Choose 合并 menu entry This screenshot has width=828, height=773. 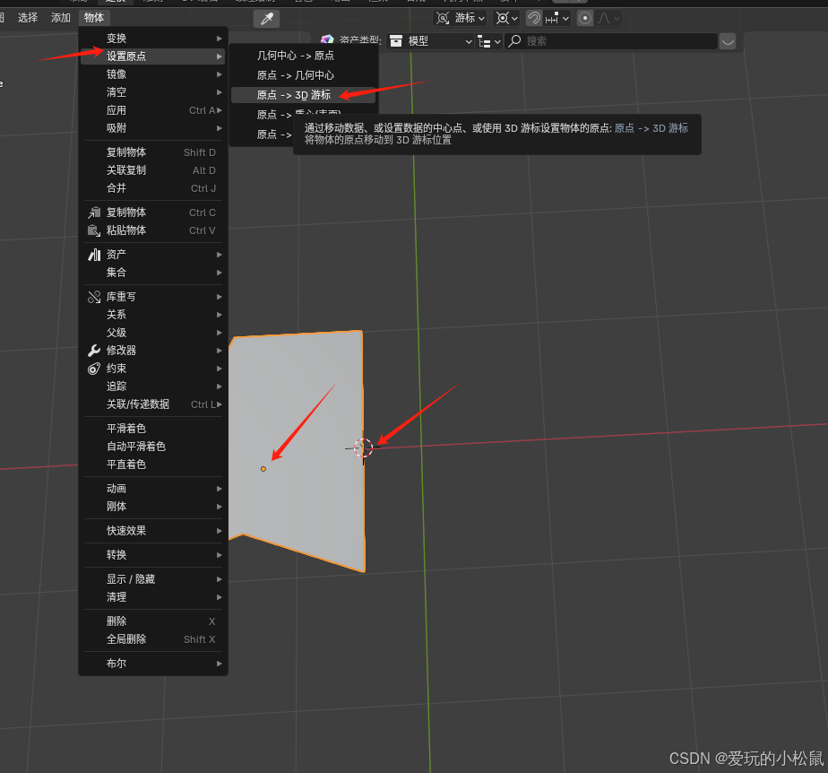[x=153, y=188]
